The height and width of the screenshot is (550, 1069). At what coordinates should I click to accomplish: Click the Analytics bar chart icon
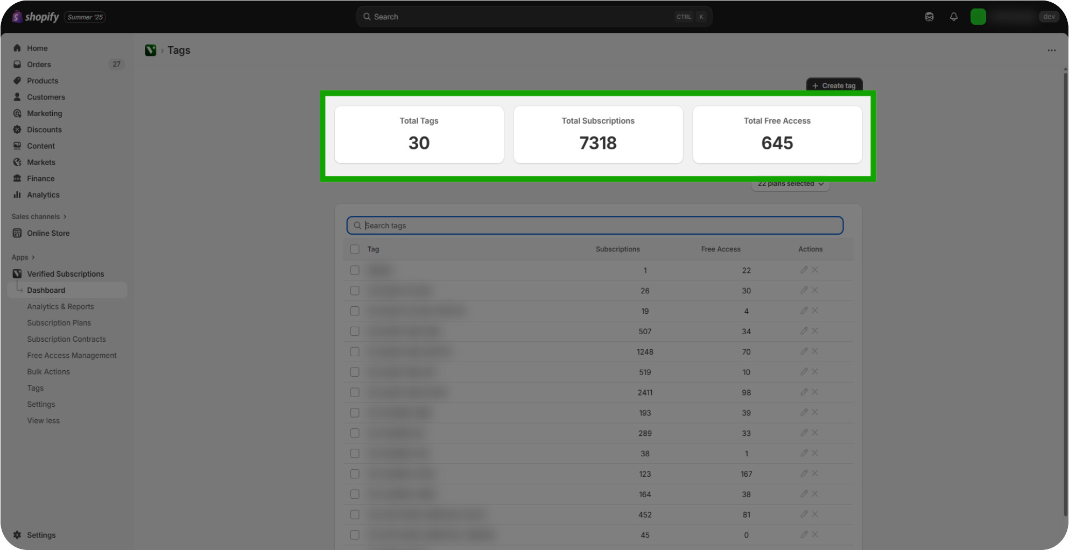(x=17, y=195)
